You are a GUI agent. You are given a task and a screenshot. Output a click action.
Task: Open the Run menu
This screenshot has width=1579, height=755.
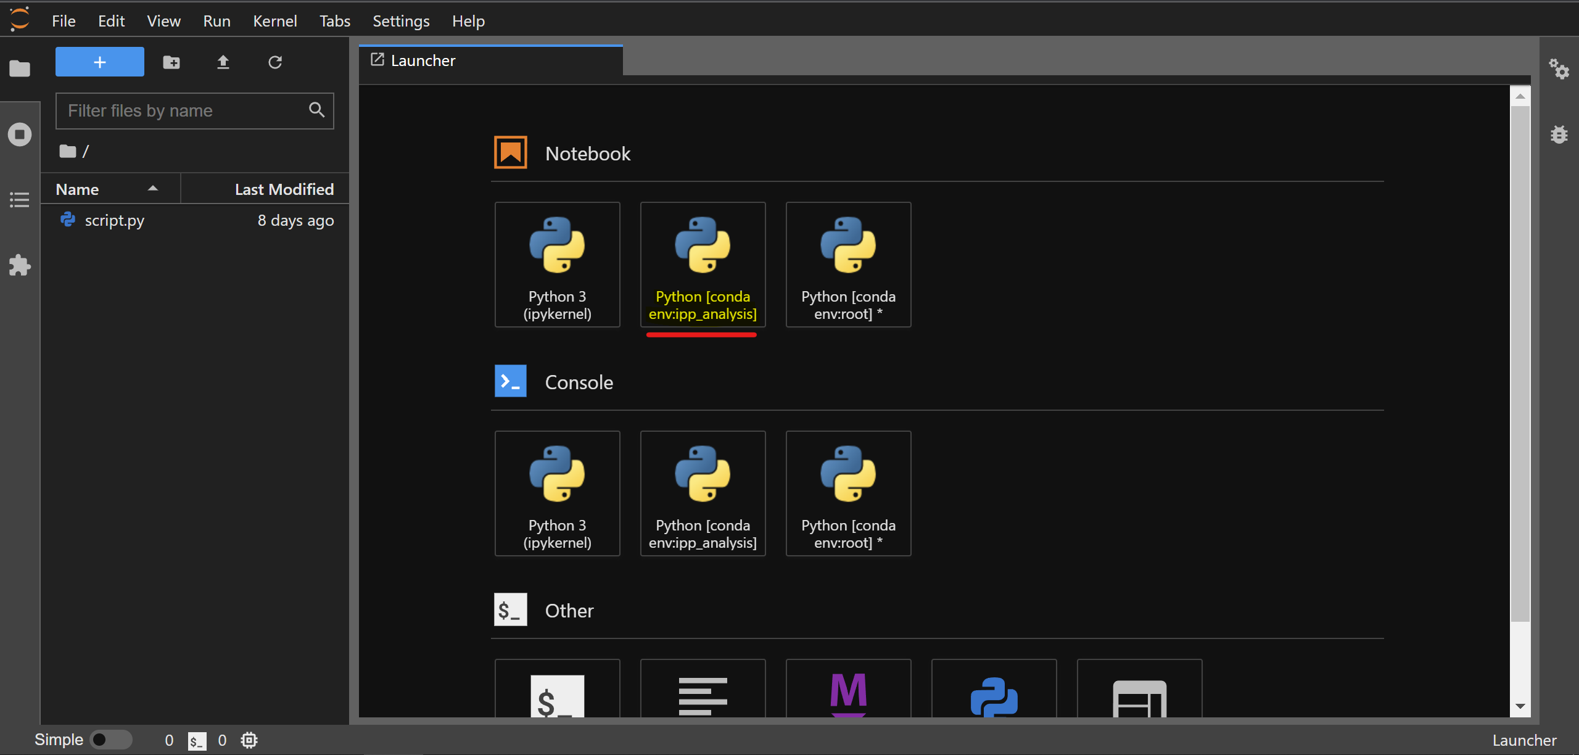coord(216,21)
